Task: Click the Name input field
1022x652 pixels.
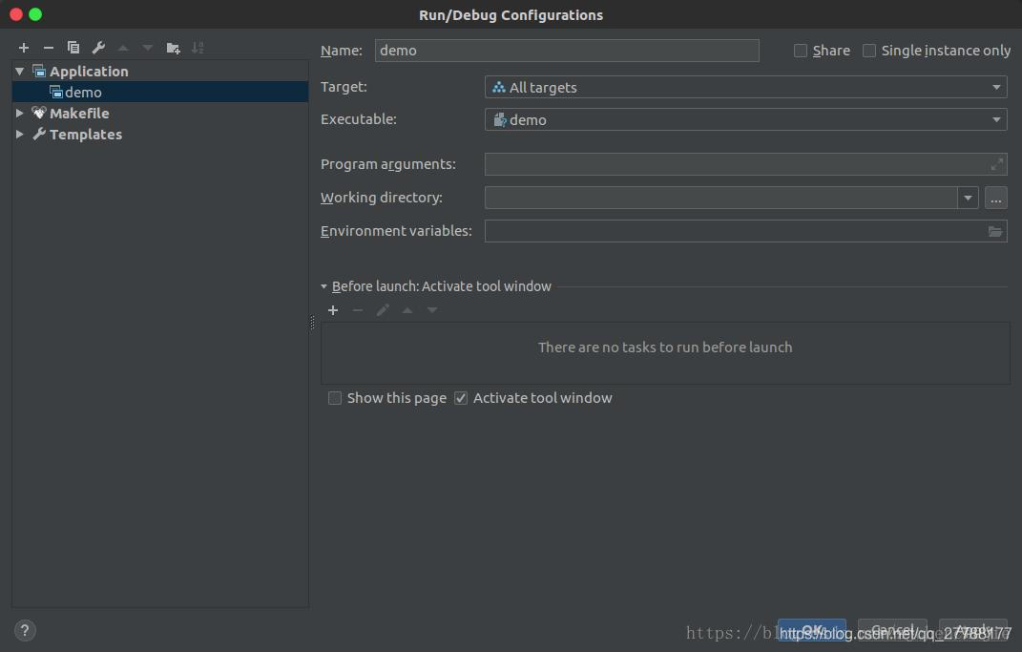Action: click(567, 51)
